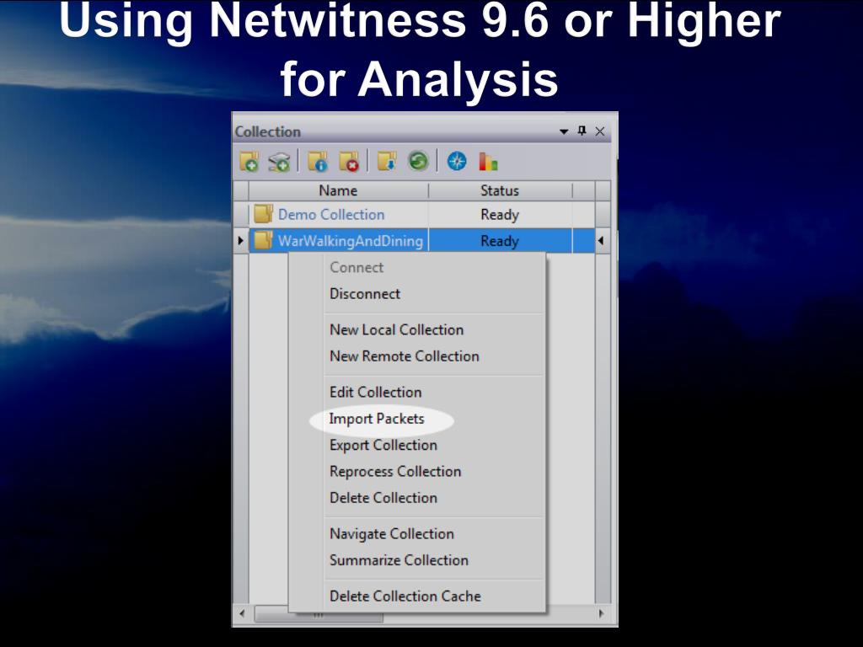Screen dimensions: 863x647
Task: Choose Delete Collection in context menu
Action: (383, 498)
